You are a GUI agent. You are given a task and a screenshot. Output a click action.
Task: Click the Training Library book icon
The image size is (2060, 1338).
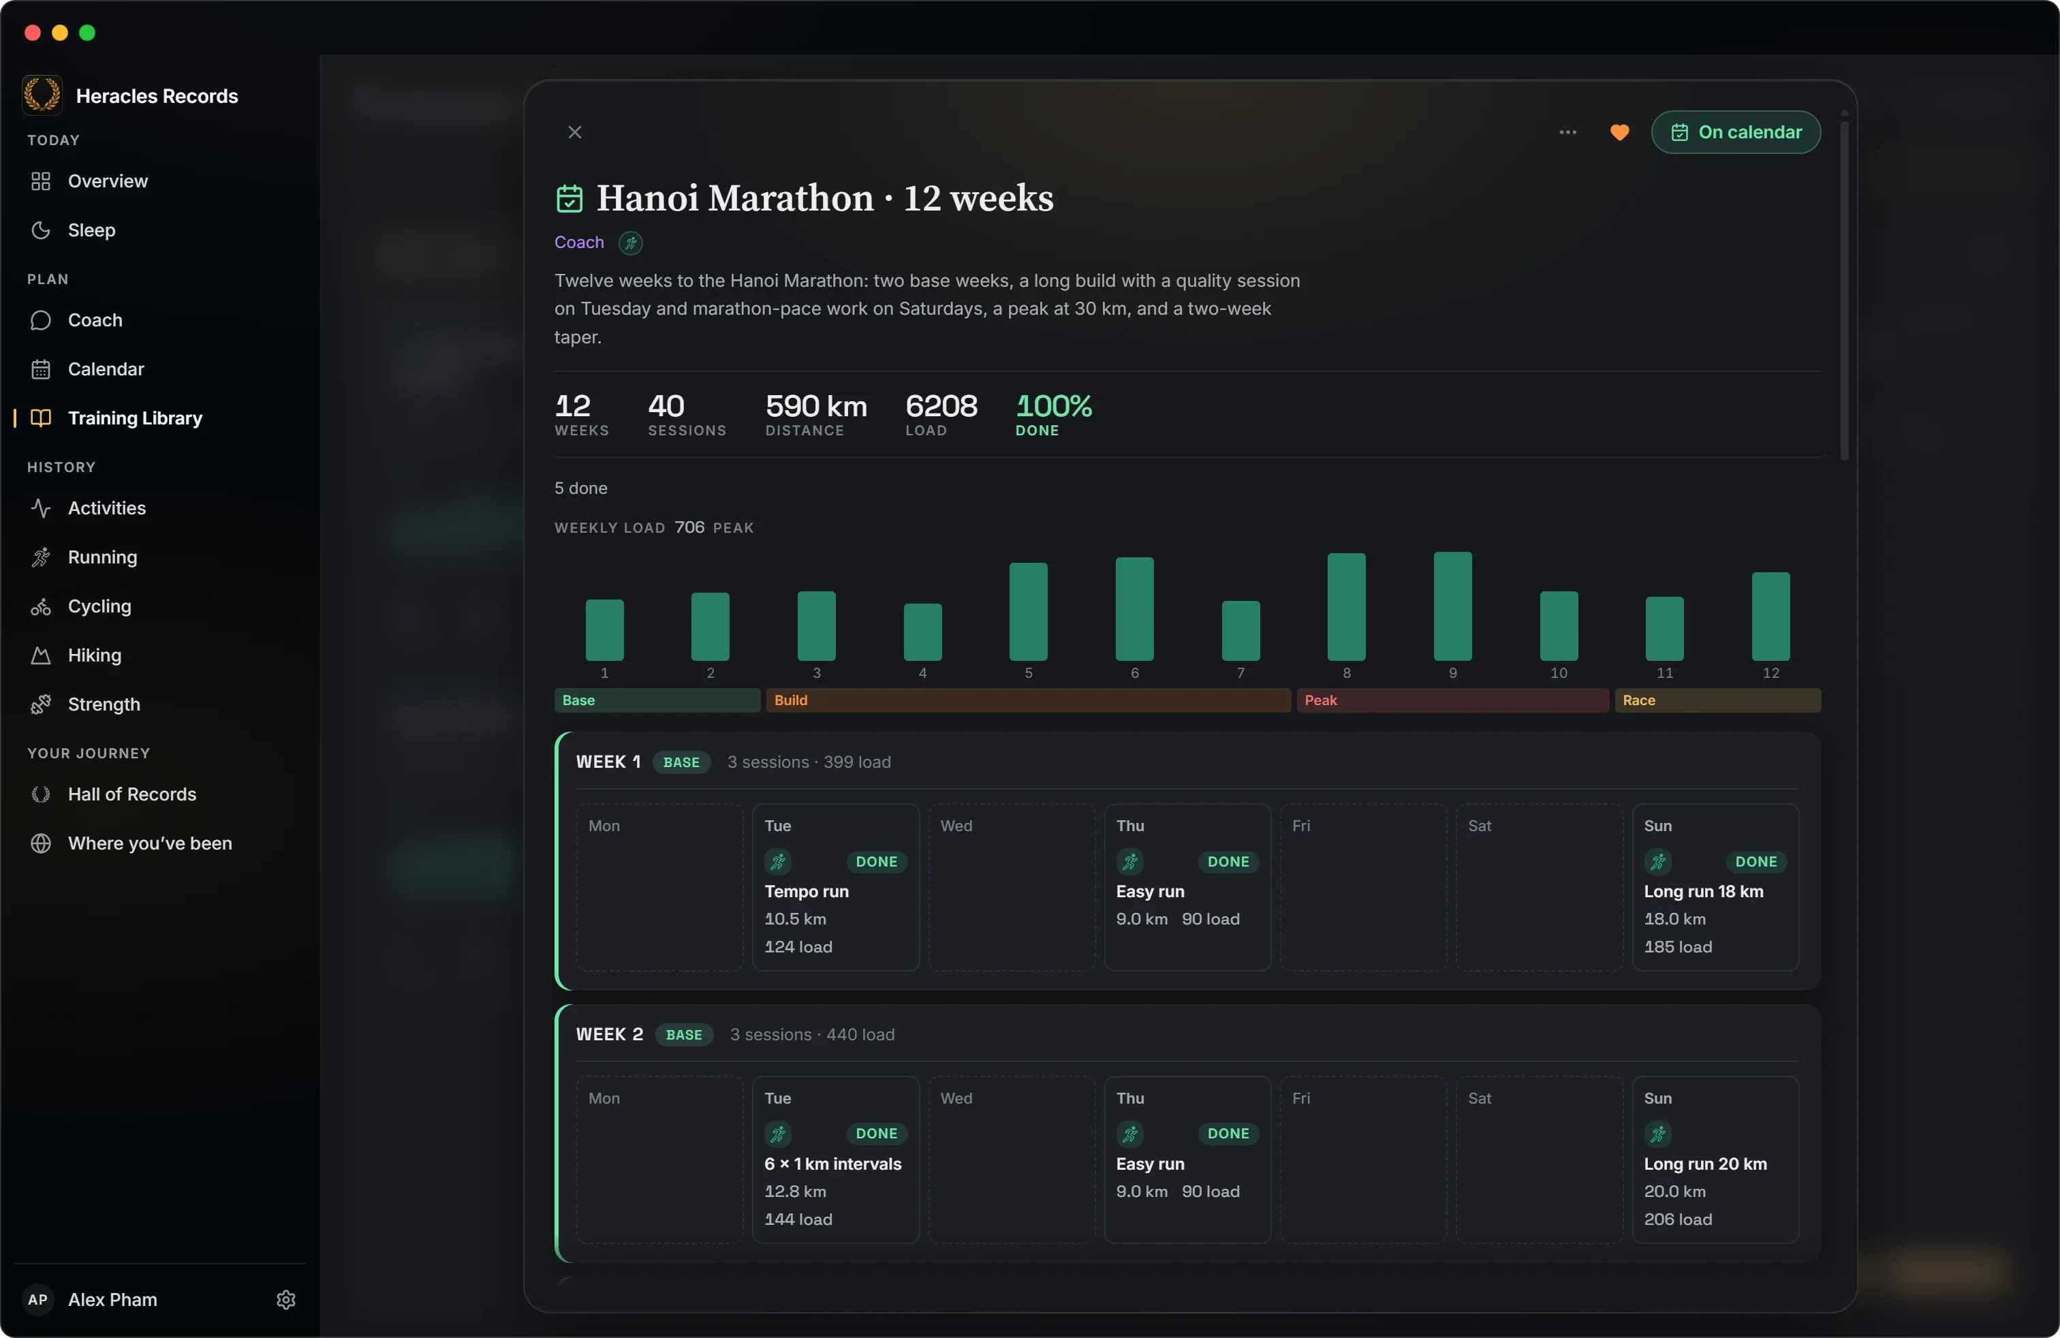tap(41, 418)
